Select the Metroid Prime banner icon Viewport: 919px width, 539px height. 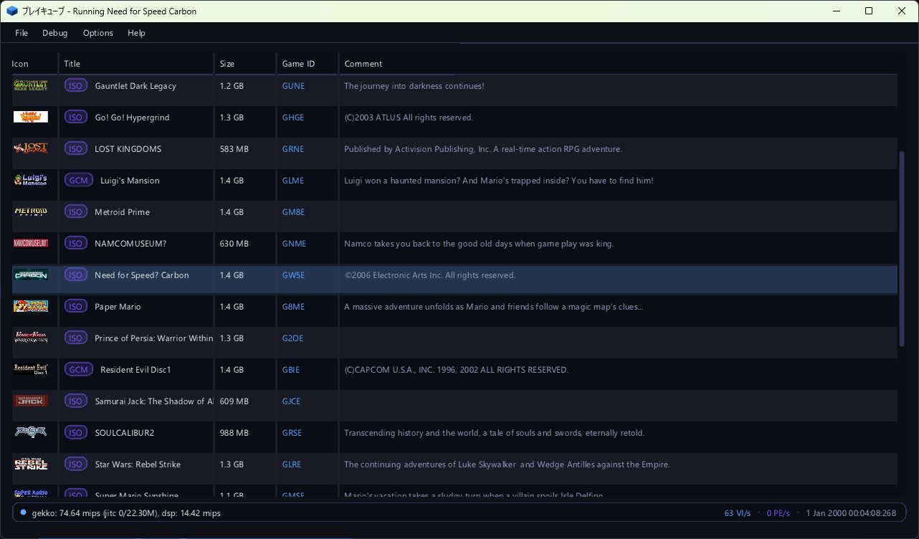31,211
